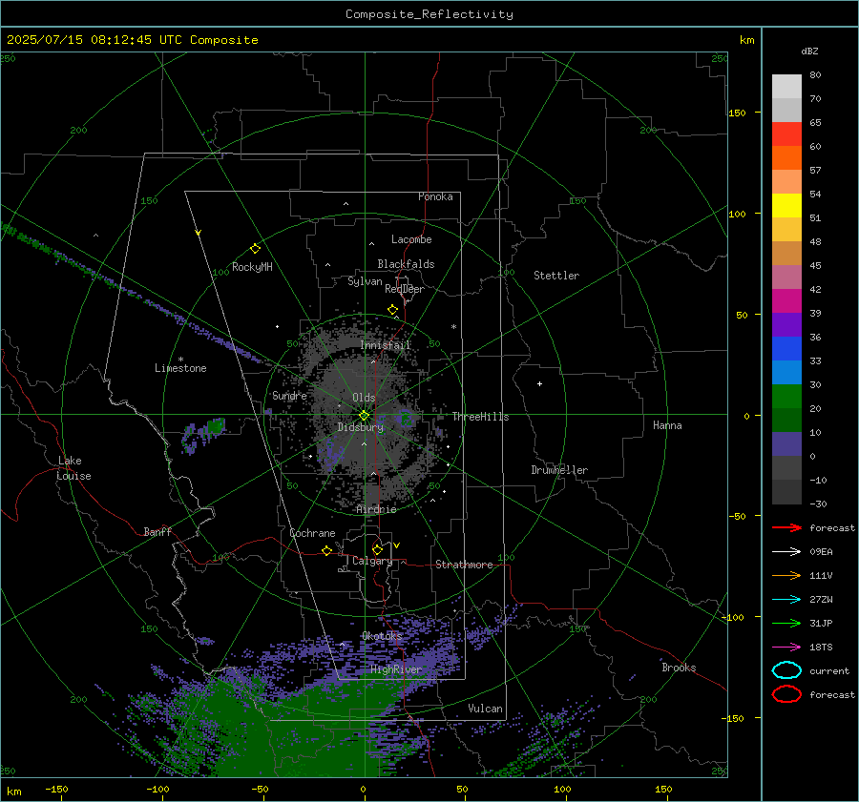Click the cyan current ellipse icon
Image resolution: width=859 pixels, height=802 pixels.
786,670
